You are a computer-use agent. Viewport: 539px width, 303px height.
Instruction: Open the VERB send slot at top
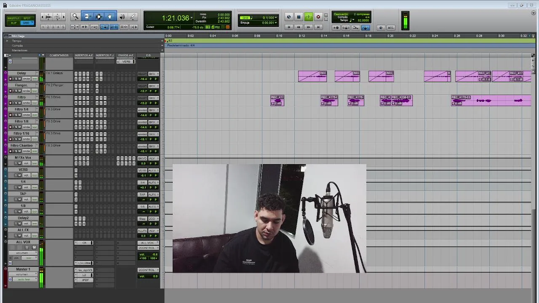click(126, 61)
